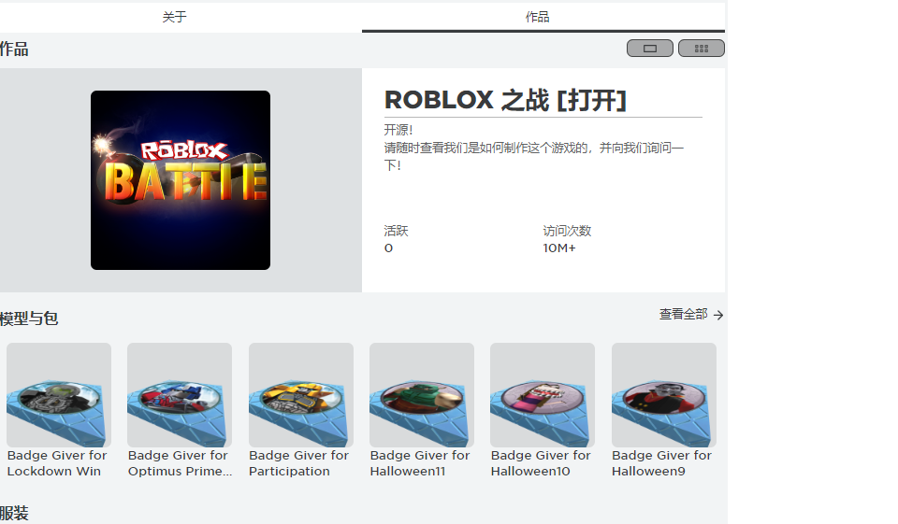Screen dimensions: 898x524
Task: Click the Badge Giver for Halloween11 label
Action: 420,463
